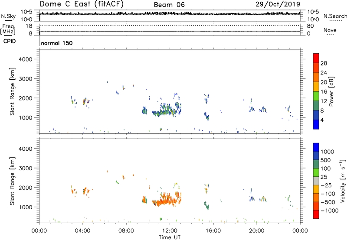Click the 'N.Sky' axis label

pyautogui.click(x=8, y=16)
